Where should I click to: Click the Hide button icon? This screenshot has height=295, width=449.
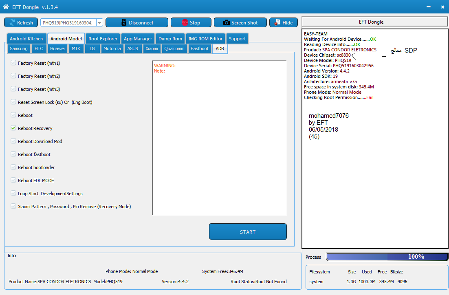(277, 23)
